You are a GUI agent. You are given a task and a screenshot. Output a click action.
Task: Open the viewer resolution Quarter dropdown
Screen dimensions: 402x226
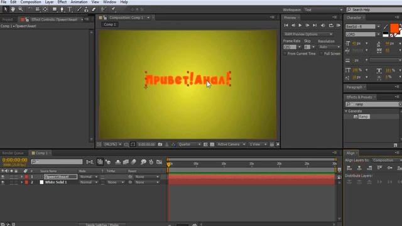coord(189,144)
